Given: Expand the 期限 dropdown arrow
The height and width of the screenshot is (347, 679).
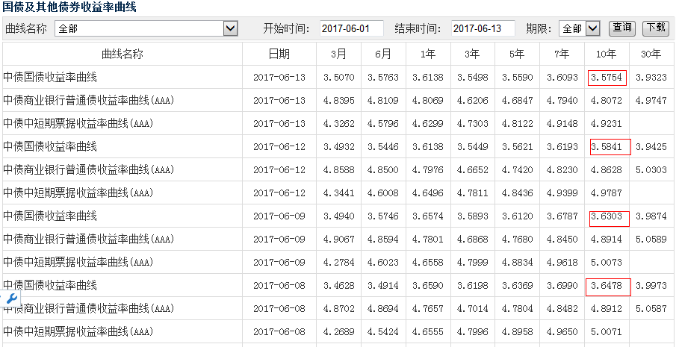Looking at the screenshot, I should [x=593, y=29].
